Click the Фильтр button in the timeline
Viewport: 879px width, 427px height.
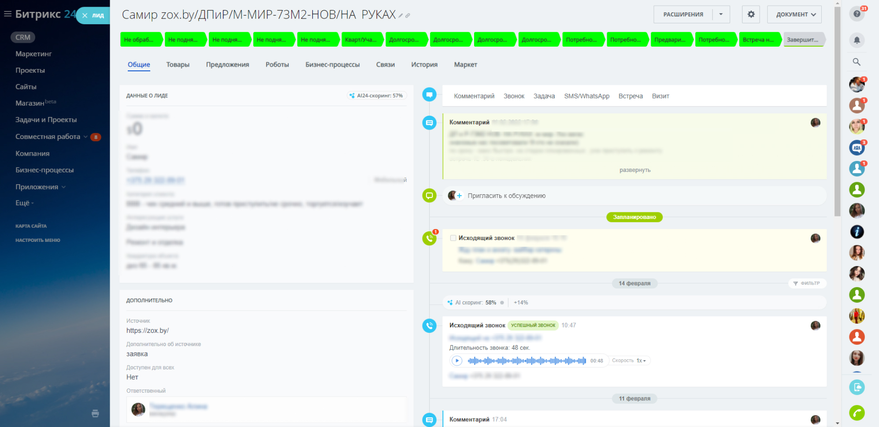(x=807, y=283)
